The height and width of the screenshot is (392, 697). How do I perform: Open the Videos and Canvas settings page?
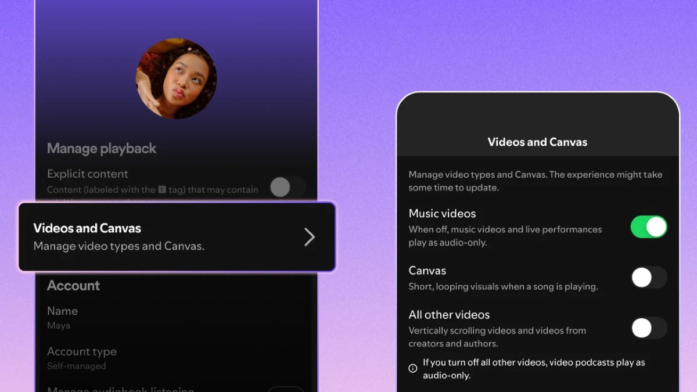click(145, 237)
